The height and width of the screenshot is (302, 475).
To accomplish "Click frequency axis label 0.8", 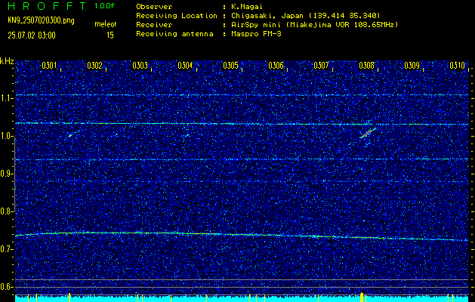I will pos(6,211).
